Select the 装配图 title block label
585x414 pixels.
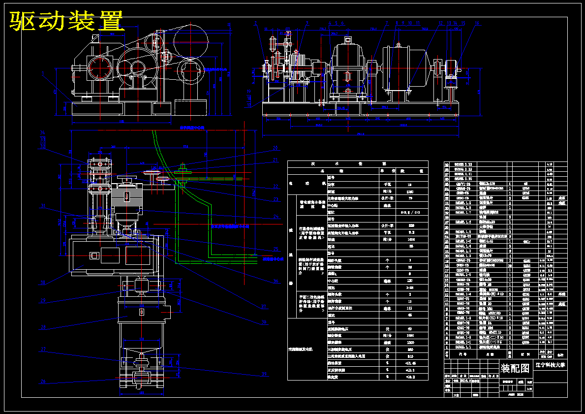[x=515, y=368]
